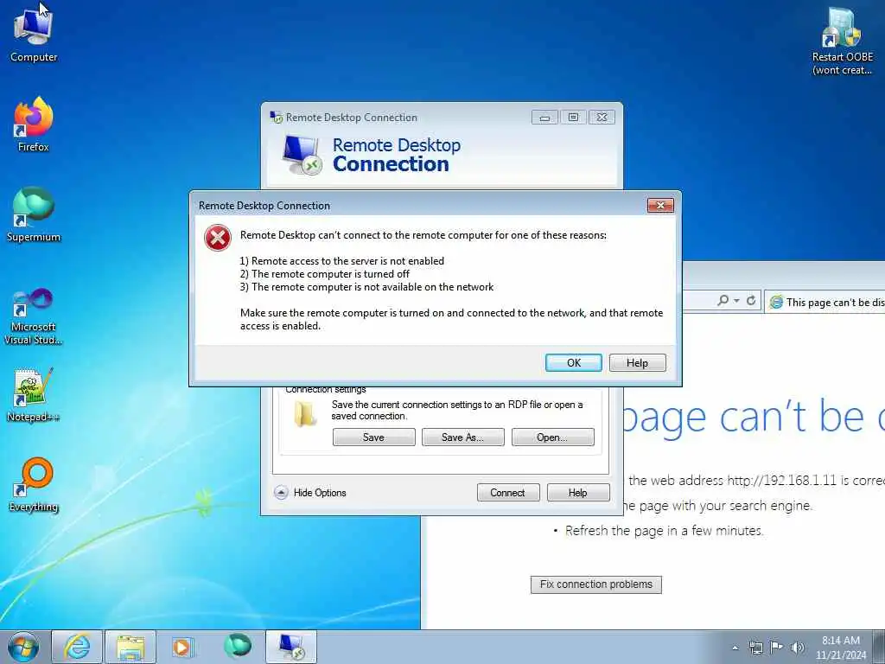Click Help in the error dialog

pos(637,362)
